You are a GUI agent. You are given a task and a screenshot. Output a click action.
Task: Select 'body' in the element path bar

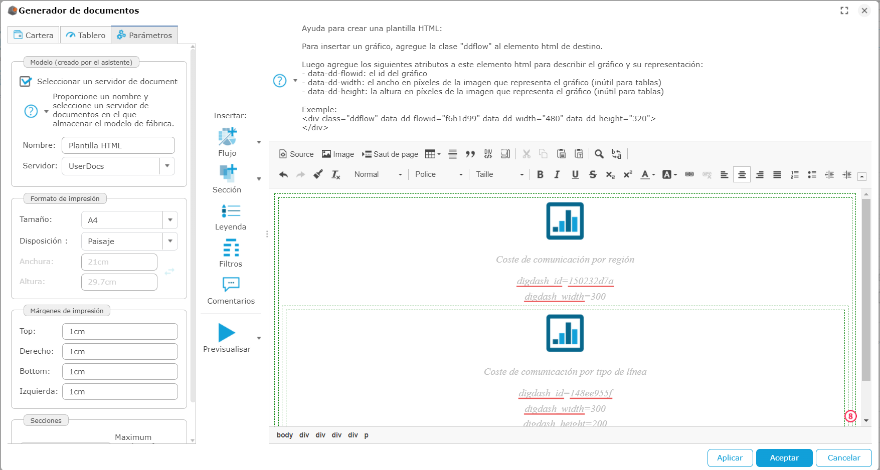click(x=285, y=435)
